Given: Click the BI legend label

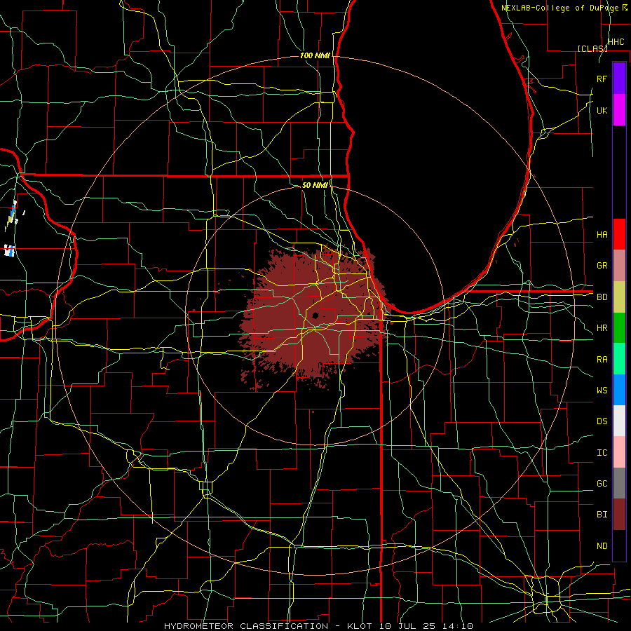Looking at the screenshot, I should (x=602, y=515).
